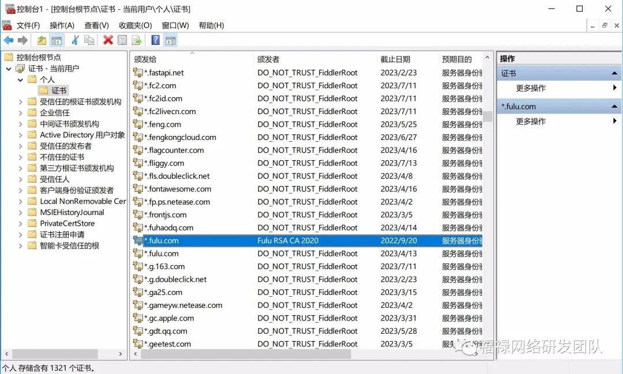Click the certificate icon of *.gc.apple.com

click(138, 318)
